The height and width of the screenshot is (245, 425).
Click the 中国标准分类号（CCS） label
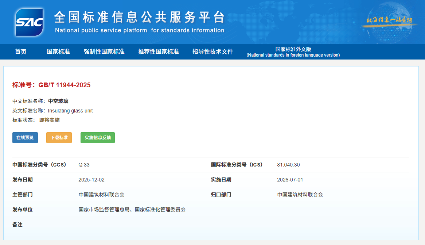[39, 165]
